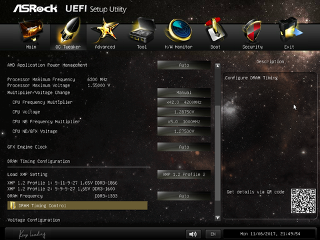The height and width of the screenshot is (240, 320).
Task: Open DRAM Frequency Auto dropdown
Action: tap(184, 196)
